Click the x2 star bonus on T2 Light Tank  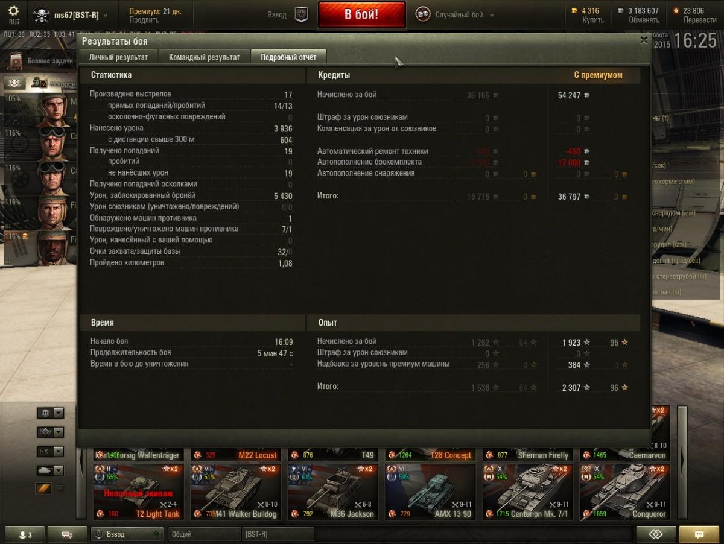pyautogui.click(x=171, y=469)
